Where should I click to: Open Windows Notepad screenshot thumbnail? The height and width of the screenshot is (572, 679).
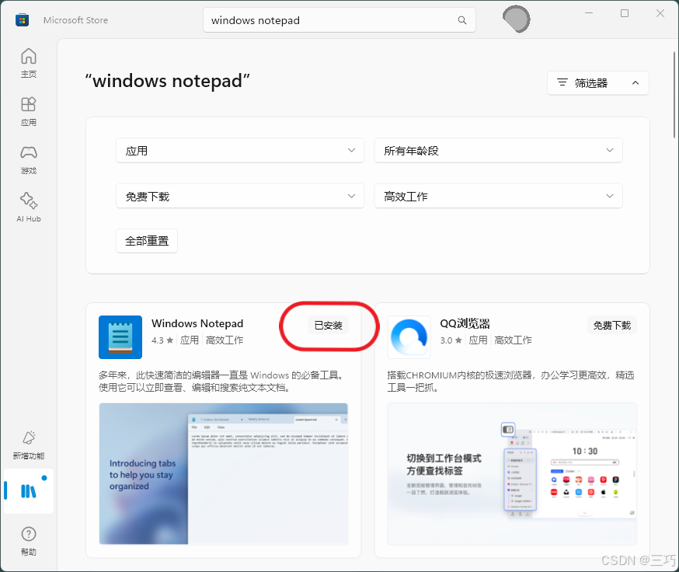coord(224,473)
